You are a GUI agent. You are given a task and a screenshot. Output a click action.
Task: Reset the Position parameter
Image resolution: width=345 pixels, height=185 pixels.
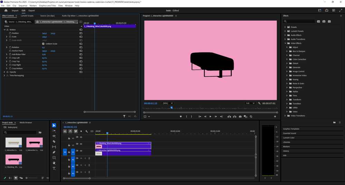pyautogui.click(x=81, y=33)
